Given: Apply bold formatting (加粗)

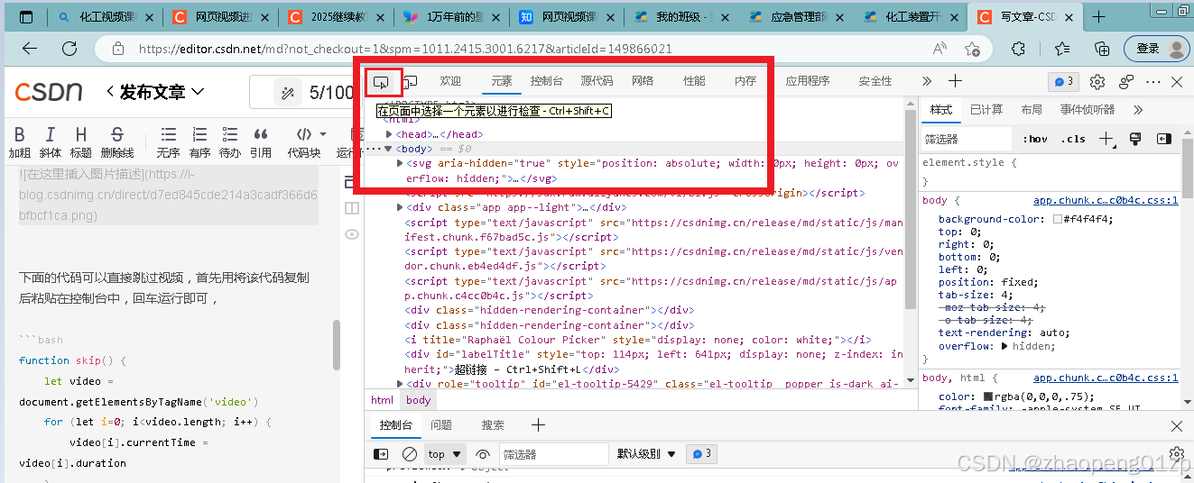Looking at the screenshot, I should point(20,142).
